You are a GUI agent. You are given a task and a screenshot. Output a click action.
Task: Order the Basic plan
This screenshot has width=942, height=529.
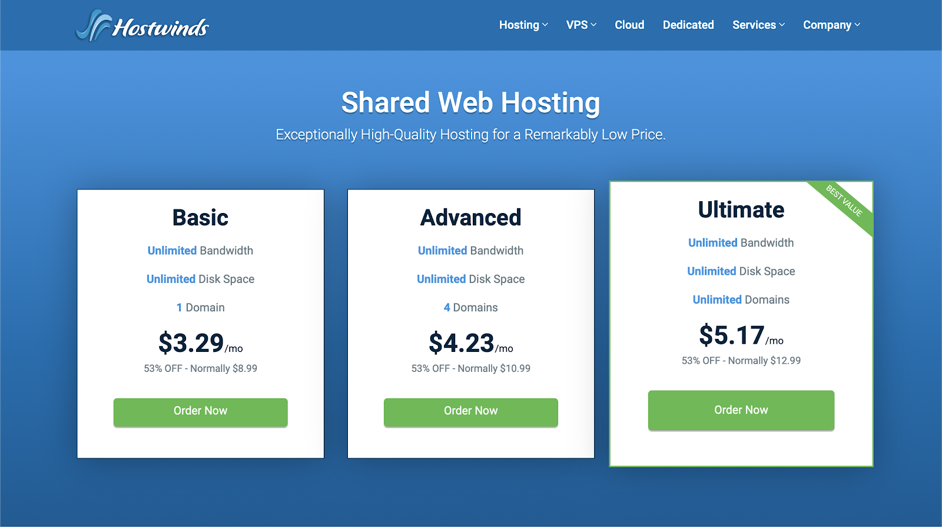[x=200, y=412]
